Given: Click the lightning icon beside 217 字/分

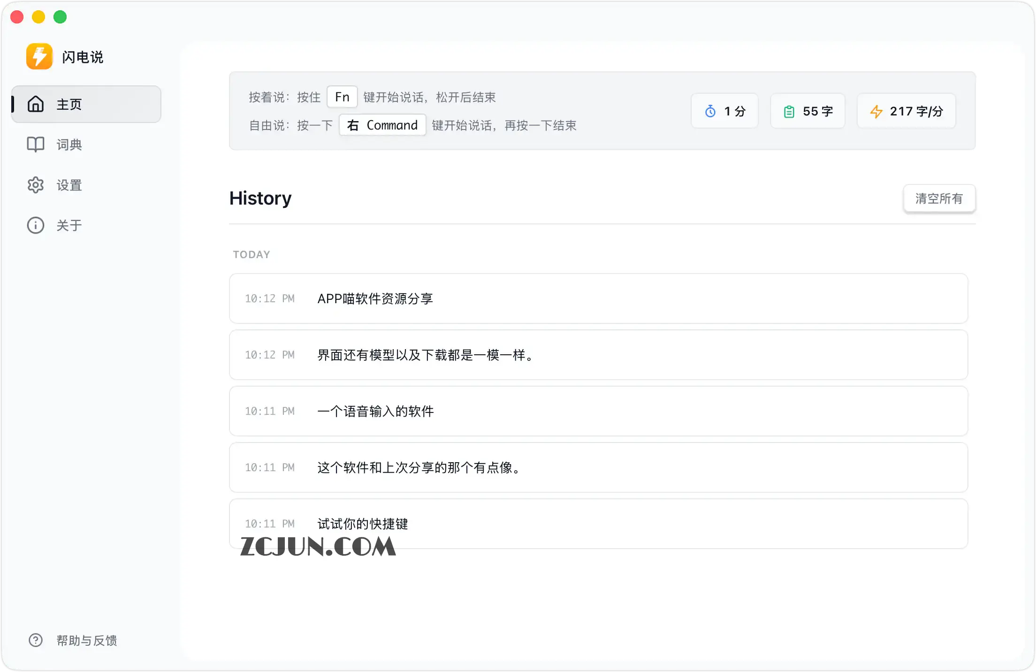Looking at the screenshot, I should click(876, 111).
